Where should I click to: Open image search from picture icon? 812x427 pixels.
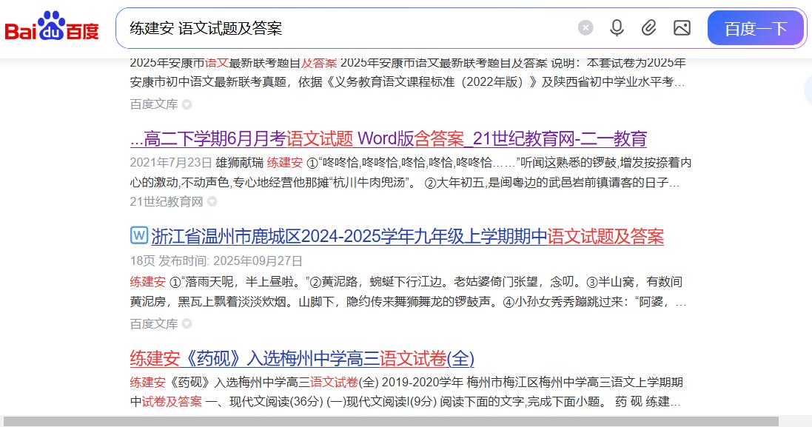coord(682,28)
